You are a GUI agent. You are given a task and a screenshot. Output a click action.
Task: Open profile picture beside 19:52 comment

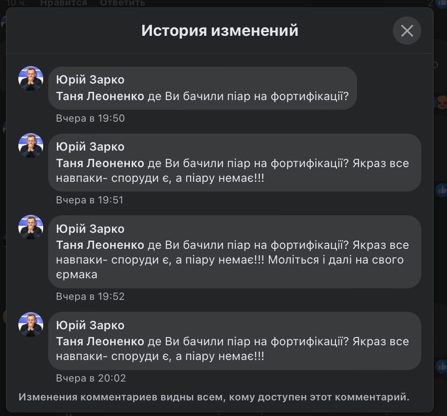(31, 228)
